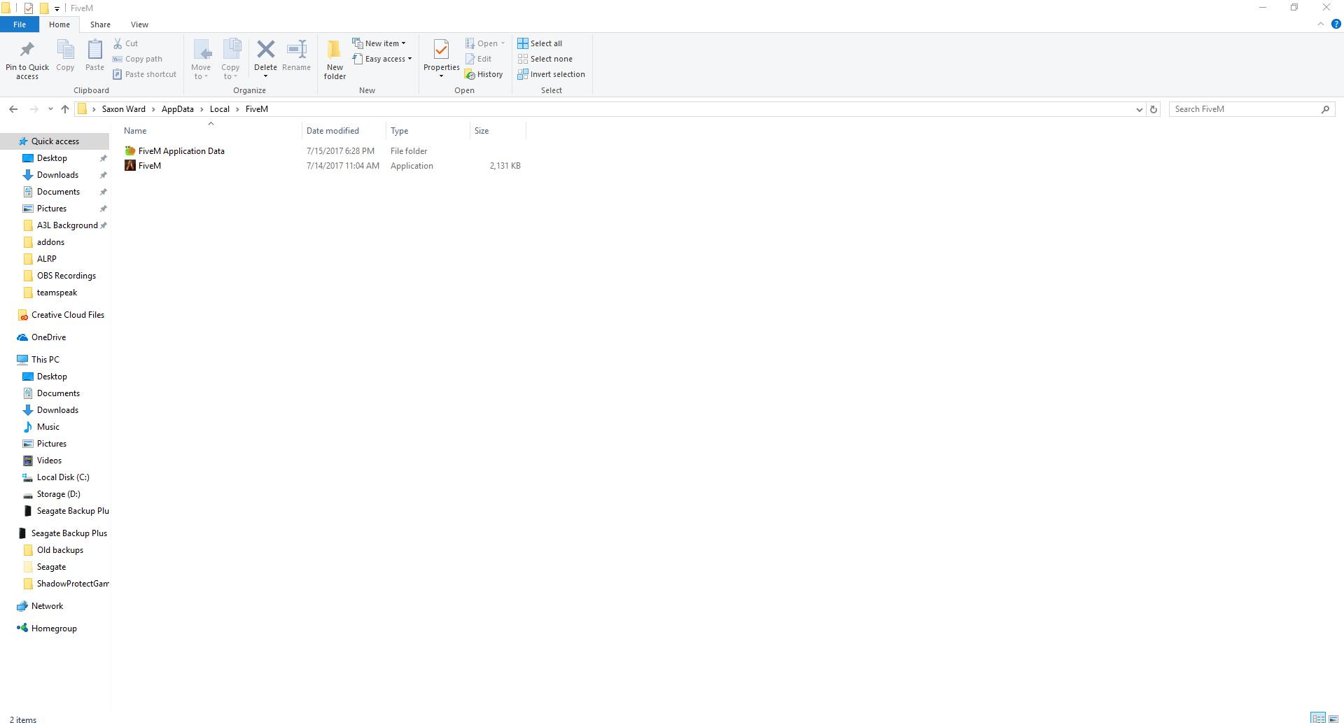Navigate to Saxon Ward in the breadcrumb

[x=124, y=109]
